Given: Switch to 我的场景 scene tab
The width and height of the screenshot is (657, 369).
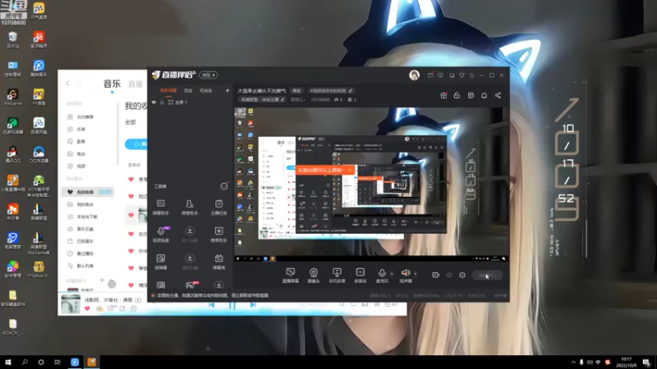Looking at the screenshot, I should (x=168, y=90).
